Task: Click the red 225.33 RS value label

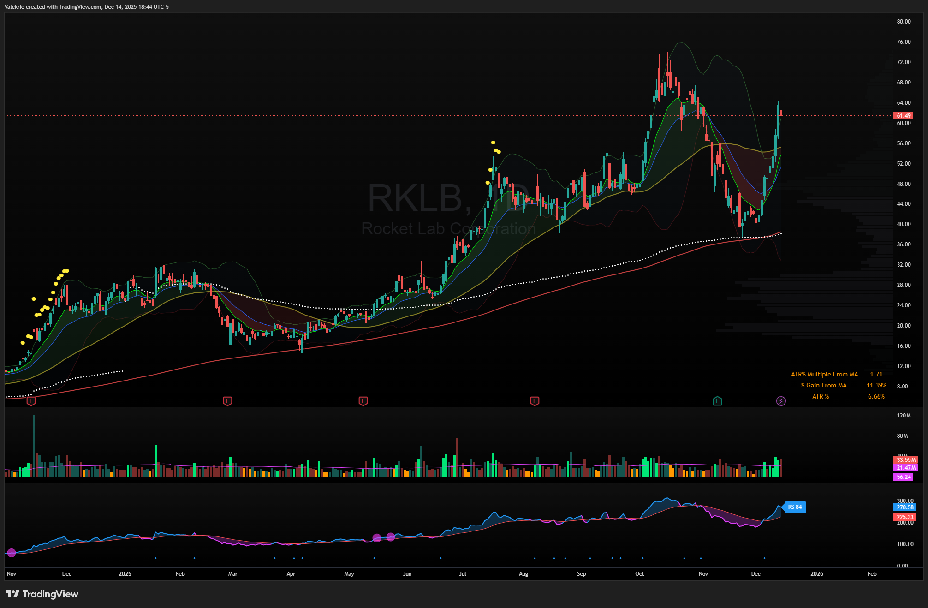Action: pos(905,517)
